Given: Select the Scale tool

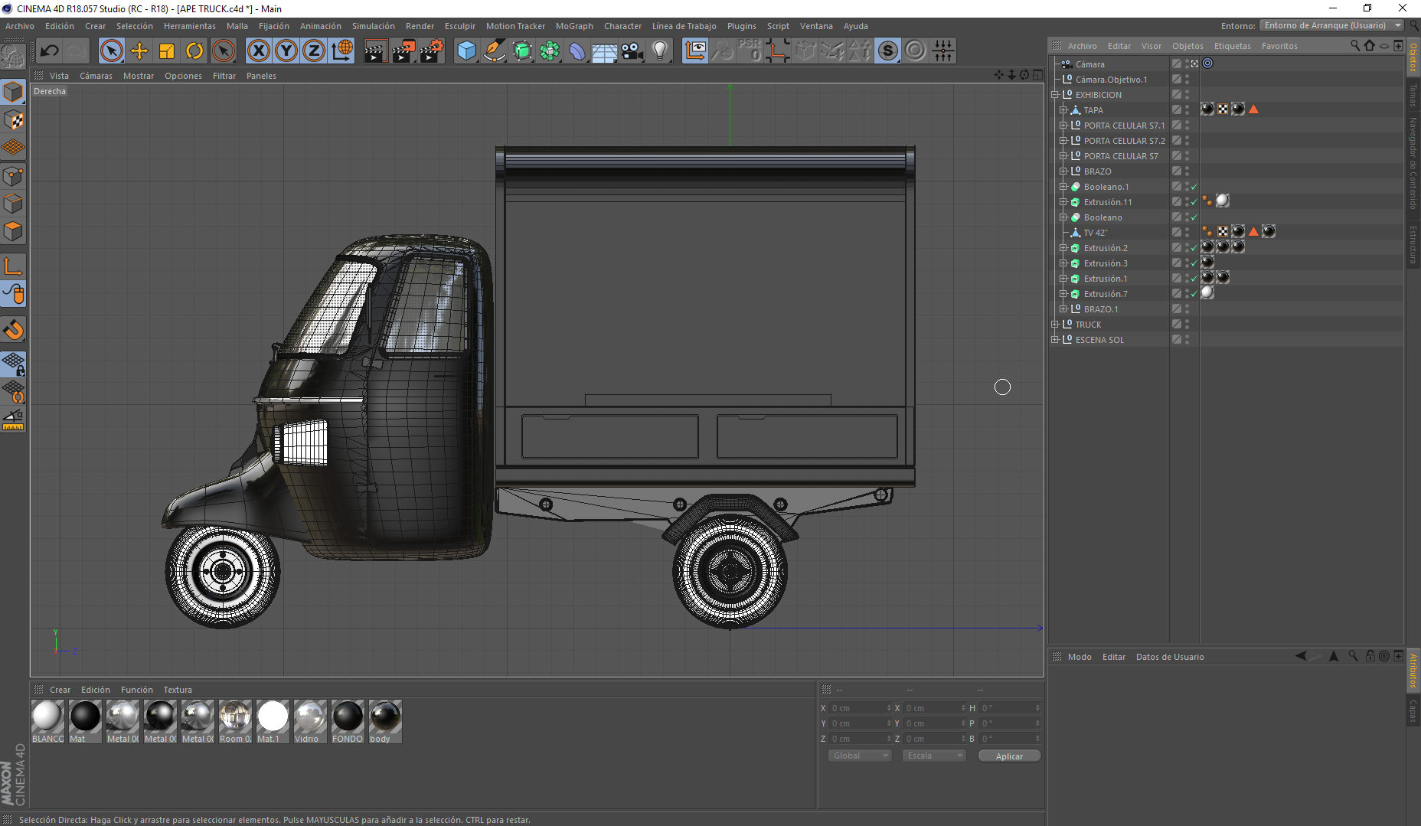Looking at the screenshot, I should (167, 51).
